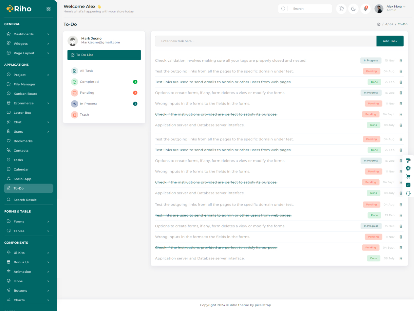
Task: Click the home icon in breadcrumb
Action: pyautogui.click(x=379, y=24)
